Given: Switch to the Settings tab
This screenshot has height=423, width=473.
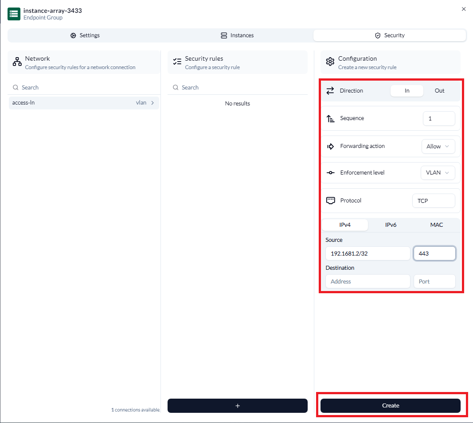Looking at the screenshot, I should (85, 35).
